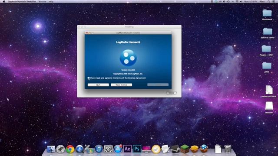
Task: Select the Installer disk on desktop
Action: point(269,107)
